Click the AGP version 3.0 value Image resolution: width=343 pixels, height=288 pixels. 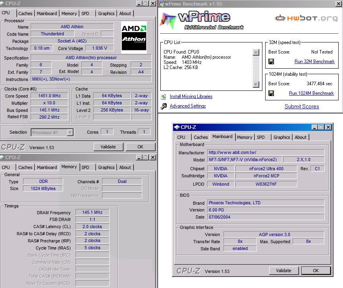274,234
